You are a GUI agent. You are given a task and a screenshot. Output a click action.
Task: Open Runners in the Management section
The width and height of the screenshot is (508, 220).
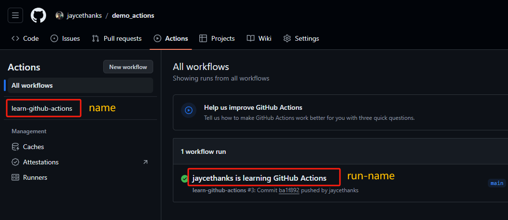35,177
